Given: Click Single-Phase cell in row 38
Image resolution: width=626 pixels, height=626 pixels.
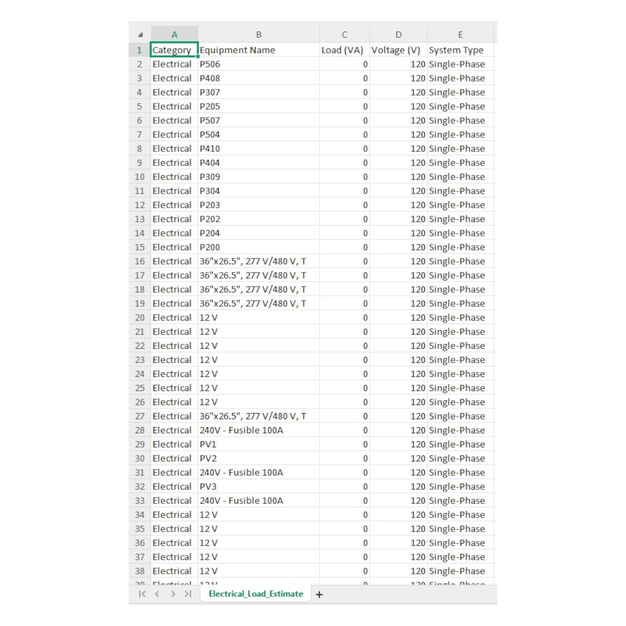Looking at the screenshot, I should pyautogui.click(x=460, y=571).
